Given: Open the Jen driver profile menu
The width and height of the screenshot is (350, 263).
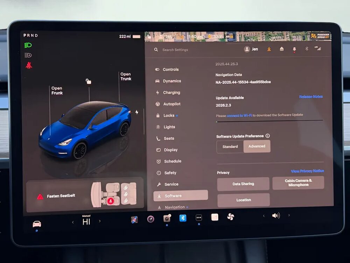Looking at the screenshot, I should [251, 49].
